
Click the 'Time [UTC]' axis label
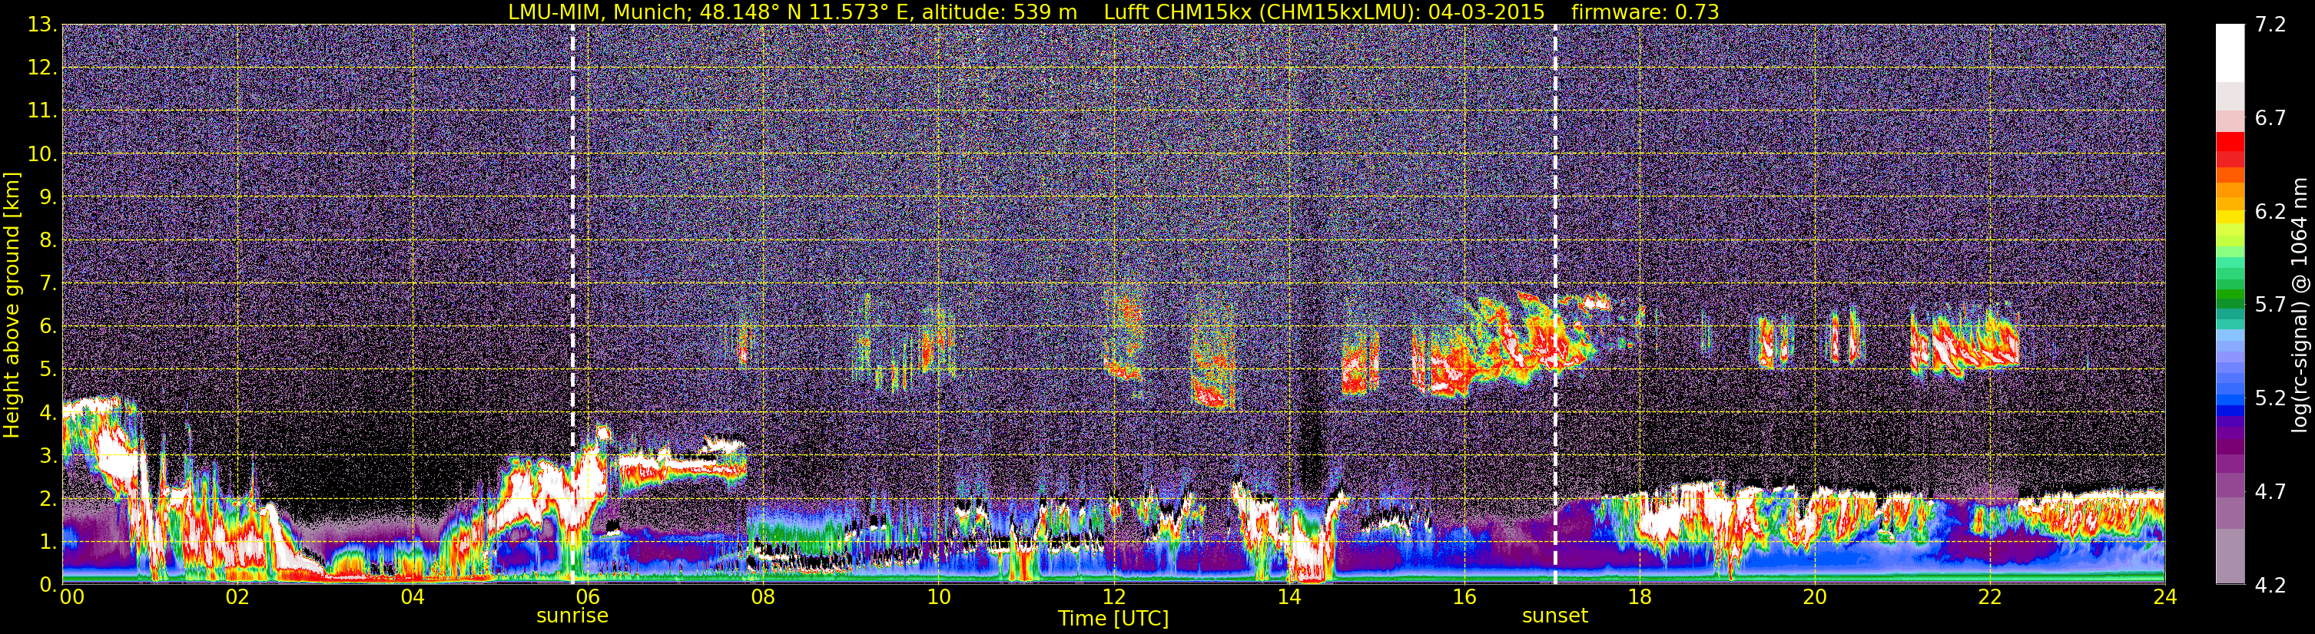pyautogui.click(x=1113, y=619)
